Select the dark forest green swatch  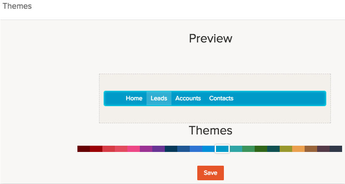click(x=261, y=149)
